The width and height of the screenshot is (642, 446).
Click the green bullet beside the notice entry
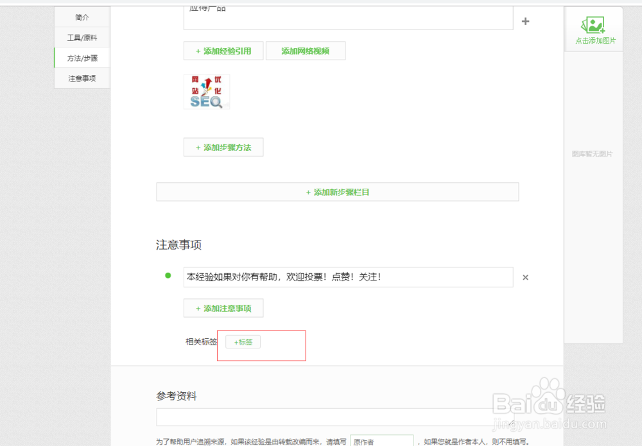[168, 275]
